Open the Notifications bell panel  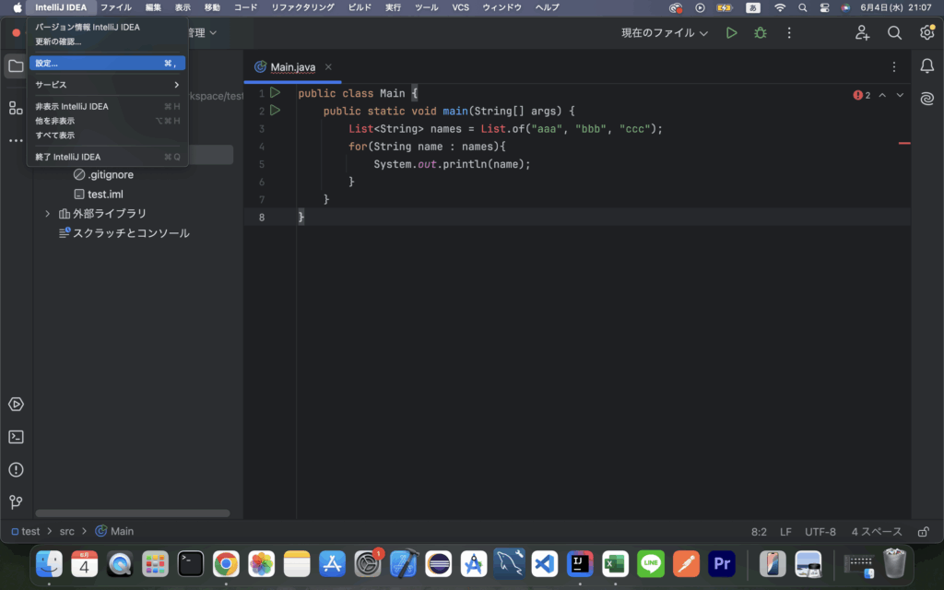(x=927, y=66)
